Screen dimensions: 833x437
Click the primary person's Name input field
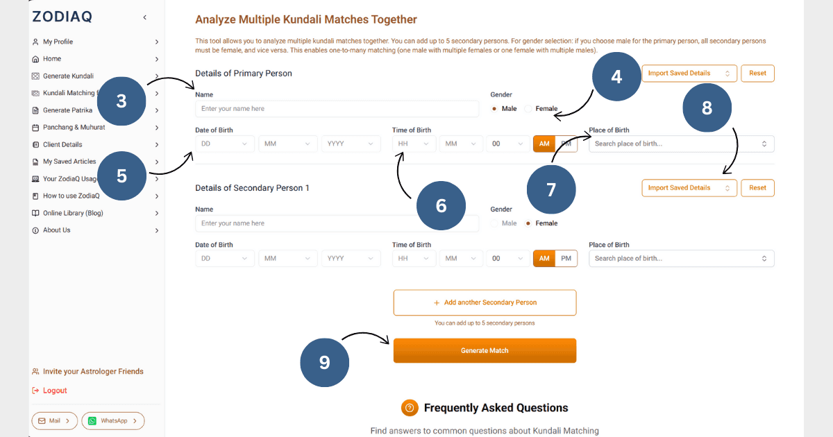click(x=337, y=109)
